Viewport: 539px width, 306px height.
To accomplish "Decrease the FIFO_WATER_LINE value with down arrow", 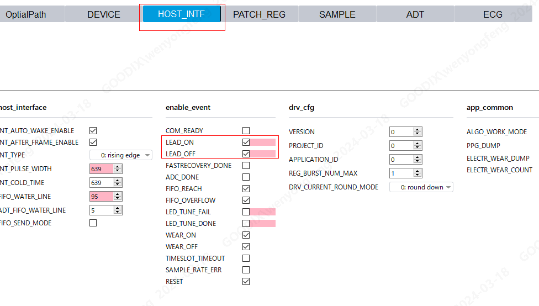I will click(x=118, y=199).
